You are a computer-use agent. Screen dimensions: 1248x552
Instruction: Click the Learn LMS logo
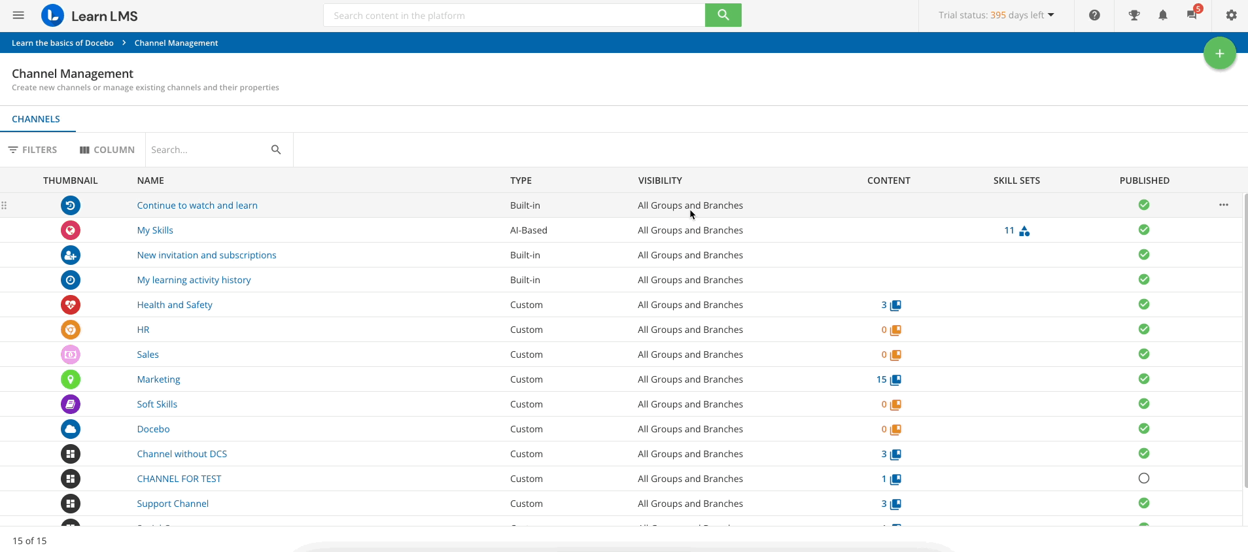89,16
